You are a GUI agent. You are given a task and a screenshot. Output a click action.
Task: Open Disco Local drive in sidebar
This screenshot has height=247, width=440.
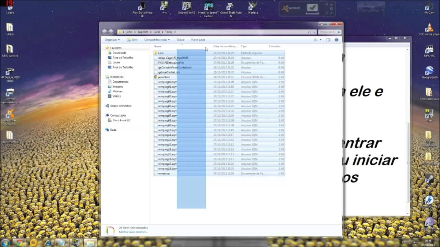[121, 120]
